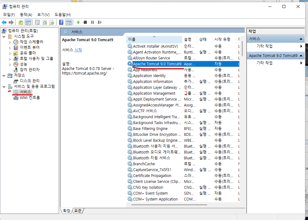Image resolution: width=308 pixels, height=220 pixels.
Task: Open the 보기(V) menu
Action: [43, 15]
